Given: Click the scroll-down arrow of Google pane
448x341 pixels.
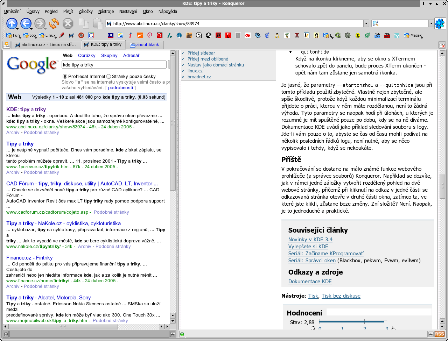Looking at the screenshot, I should pyautogui.click(x=173, y=321).
